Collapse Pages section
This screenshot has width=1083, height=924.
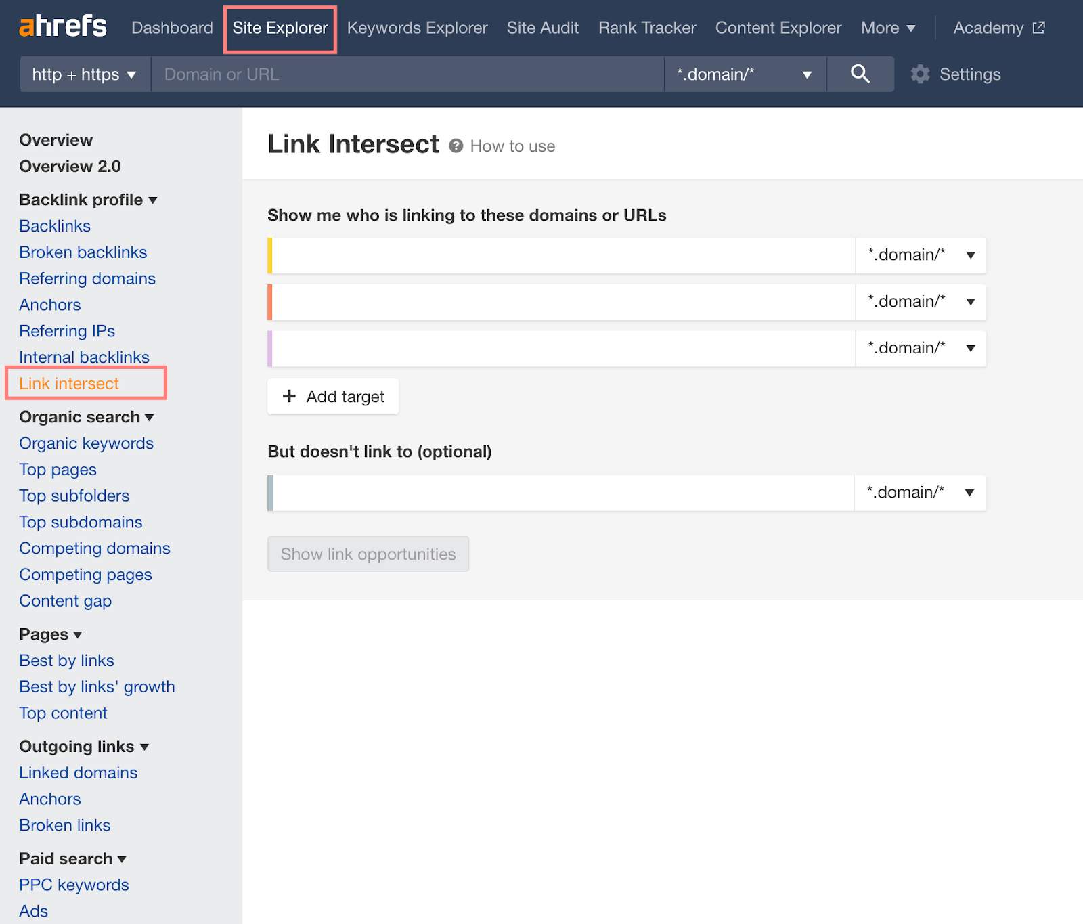click(x=51, y=634)
